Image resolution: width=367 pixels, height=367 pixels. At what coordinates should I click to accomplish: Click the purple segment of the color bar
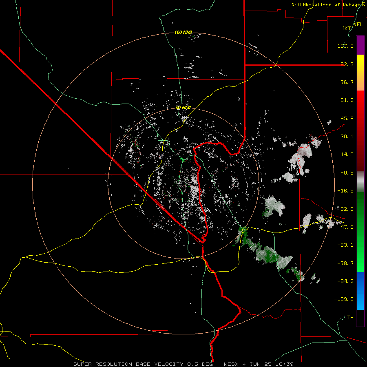point(360,45)
